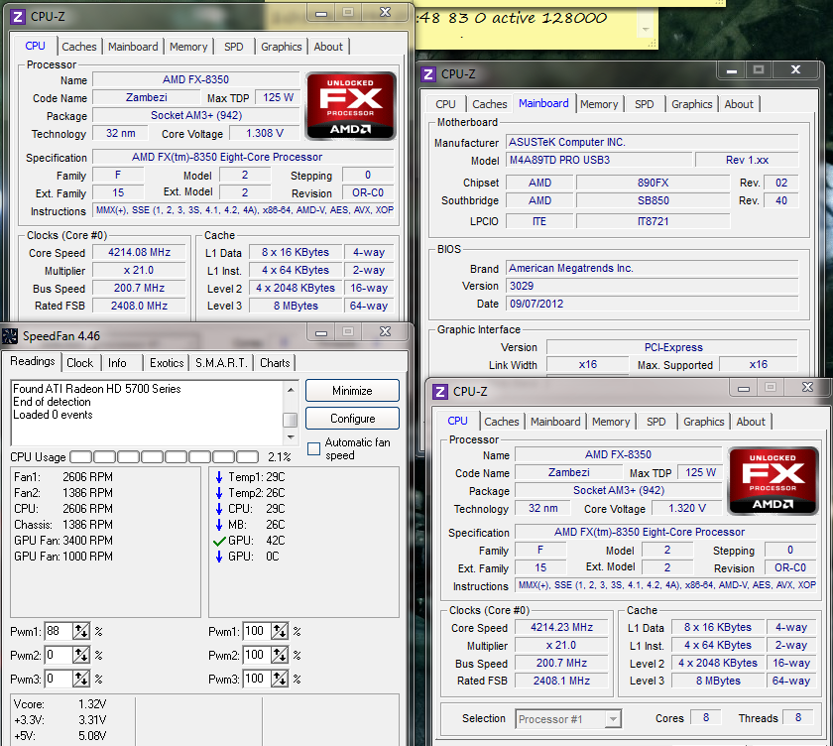Click the up arrow of the SpeedFan log scrollbar
This screenshot has width=833, height=746.
pos(291,390)
